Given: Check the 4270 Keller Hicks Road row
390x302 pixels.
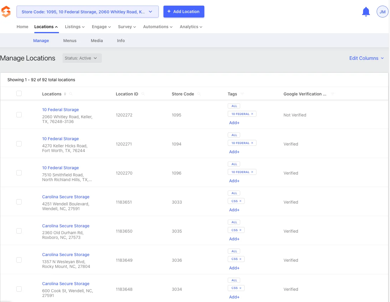Looking at the screenshot, I should click(x=19, y=144).
